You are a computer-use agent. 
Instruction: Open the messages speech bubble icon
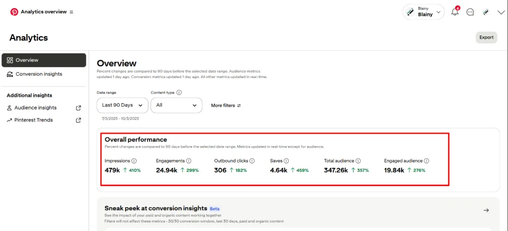click(470, 12)
